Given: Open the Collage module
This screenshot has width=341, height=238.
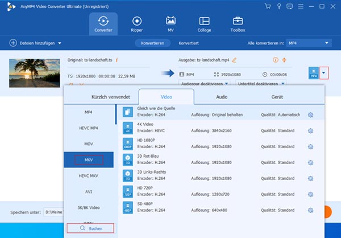Looking at the screenshot, I should [204, 24].
